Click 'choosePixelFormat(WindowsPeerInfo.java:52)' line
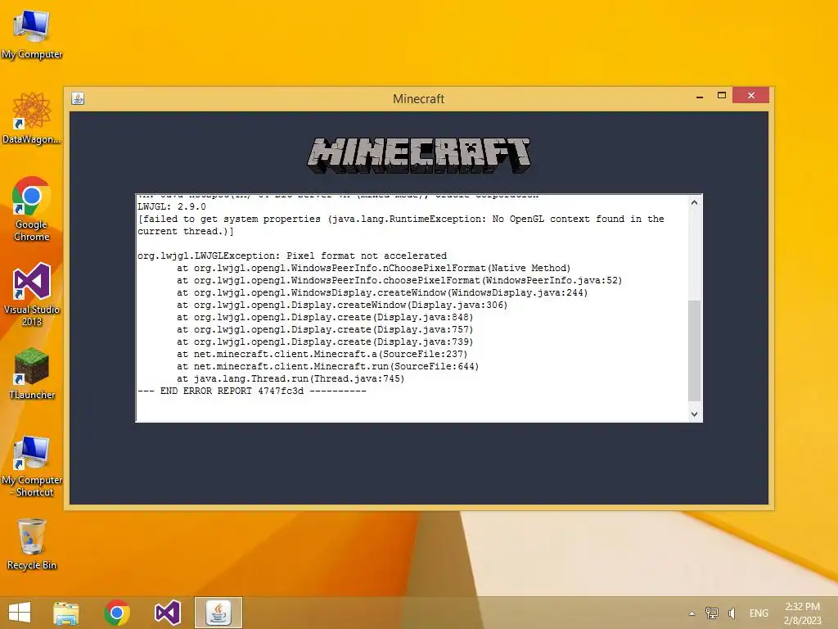838x629 pixels. 399,280
